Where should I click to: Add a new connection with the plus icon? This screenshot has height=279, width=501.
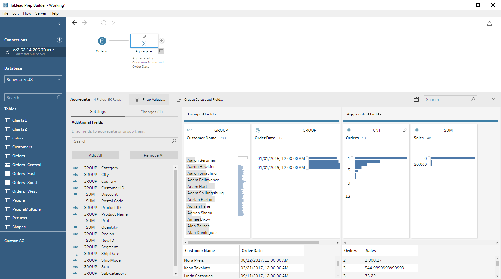tap(59, 40)
